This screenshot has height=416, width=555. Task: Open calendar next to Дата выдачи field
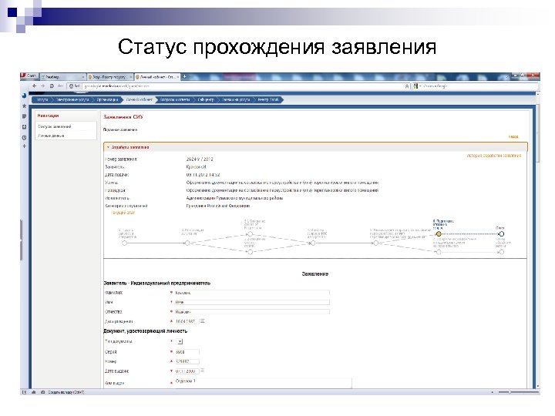click(x=203, y=371)
